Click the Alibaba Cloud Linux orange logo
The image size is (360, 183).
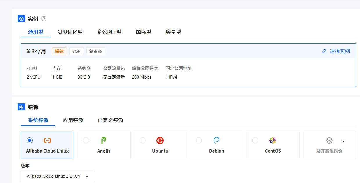(47, 141)
